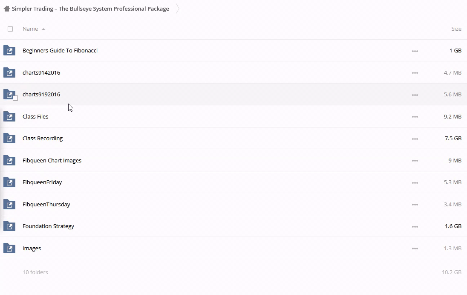
Task: Toggle the Name sort direction arrow
Action: [x=43, y=29]
